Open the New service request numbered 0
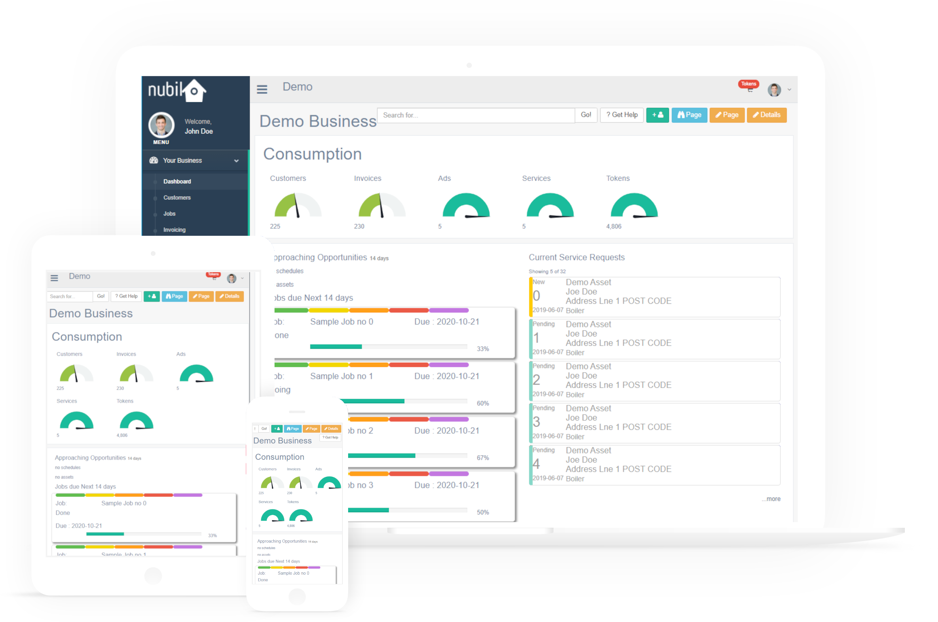 tap(655, 297)
